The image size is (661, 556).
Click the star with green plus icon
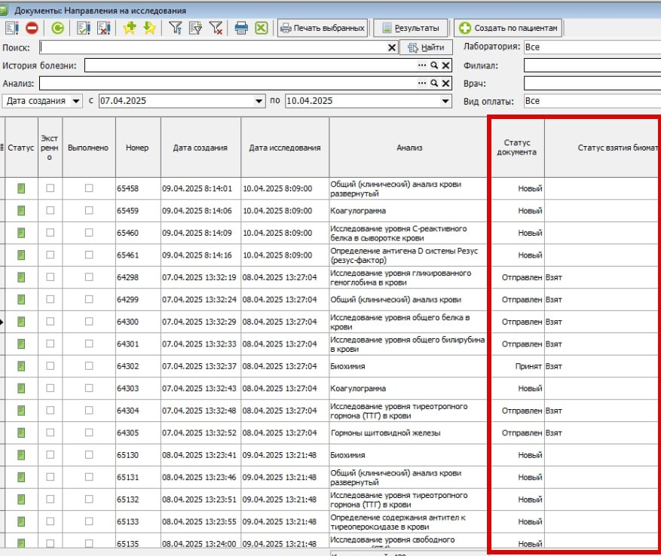pyautogui.click(x=130, y=28)
